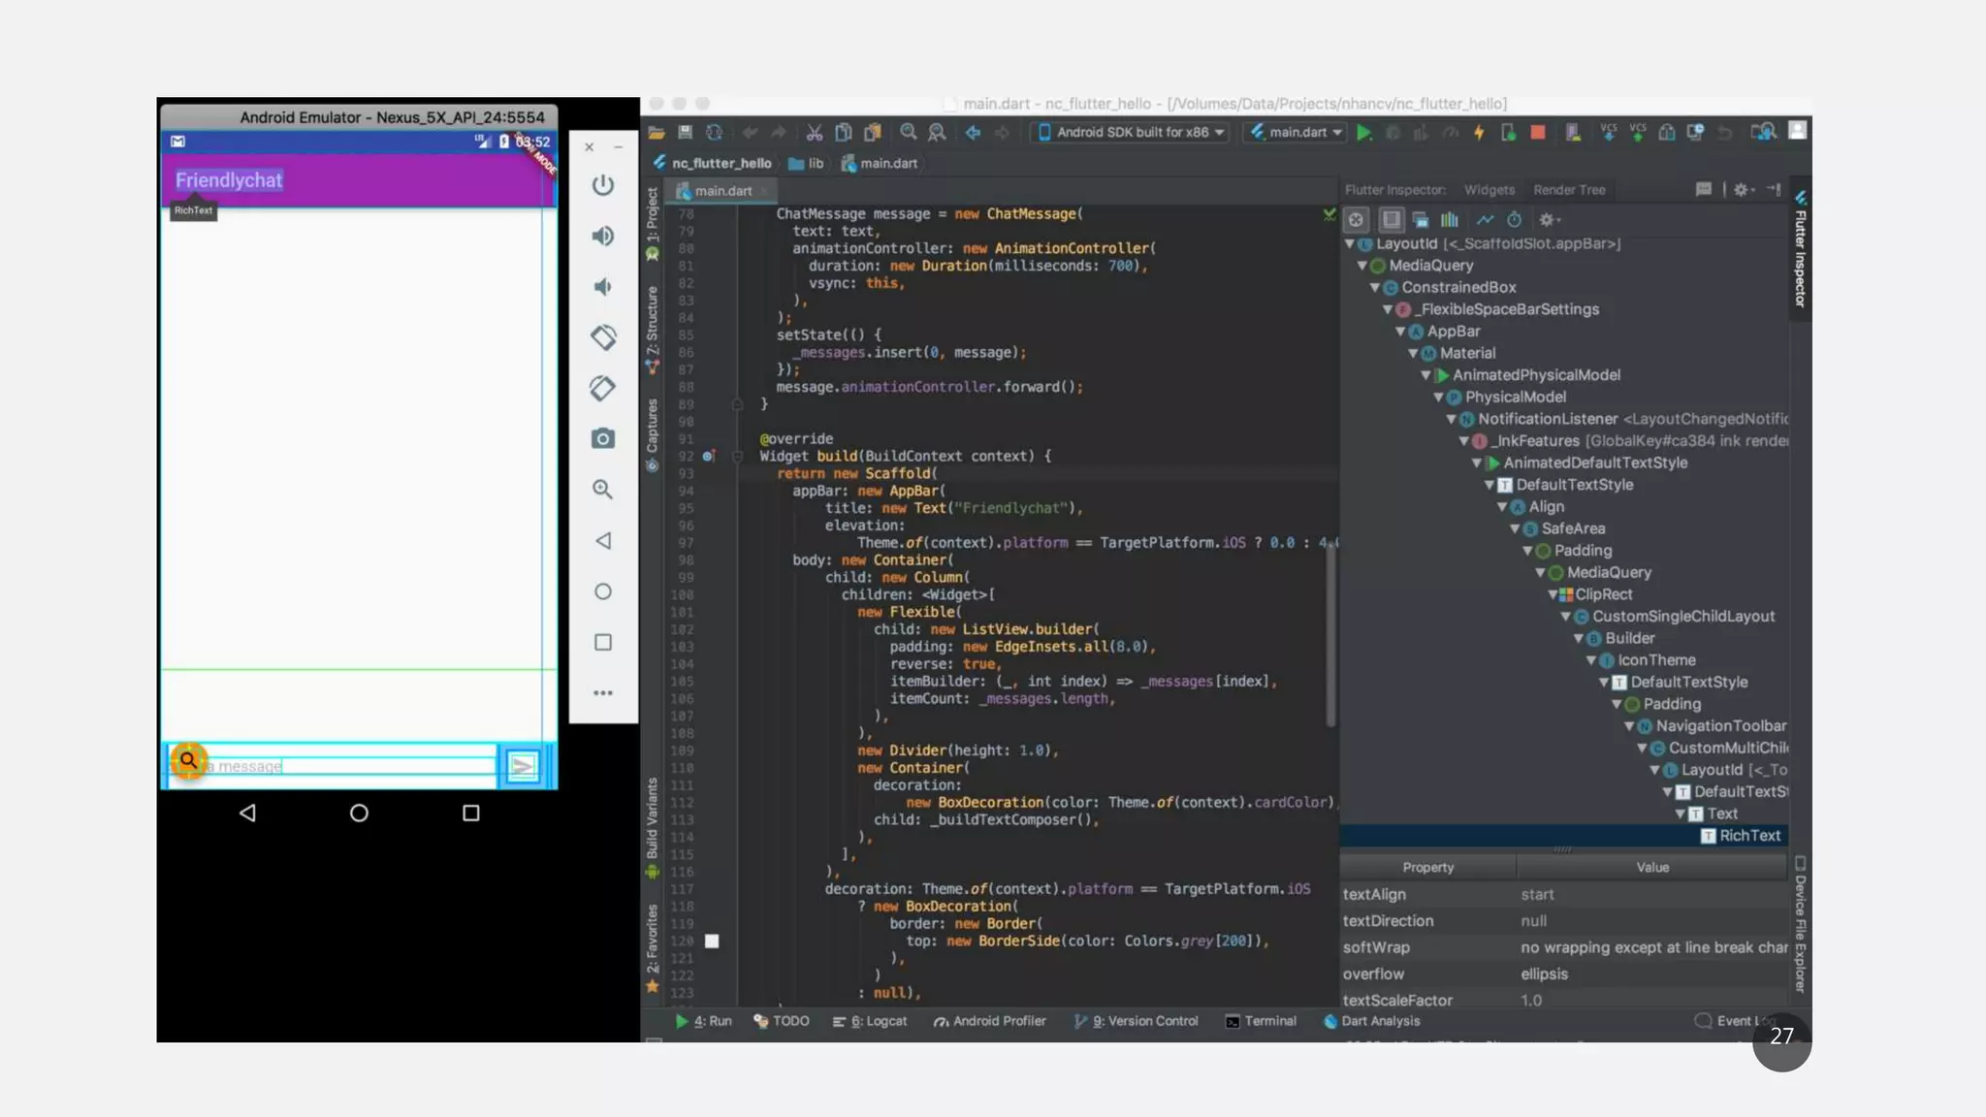Tap the send message button in chat app

pos(523,767)
